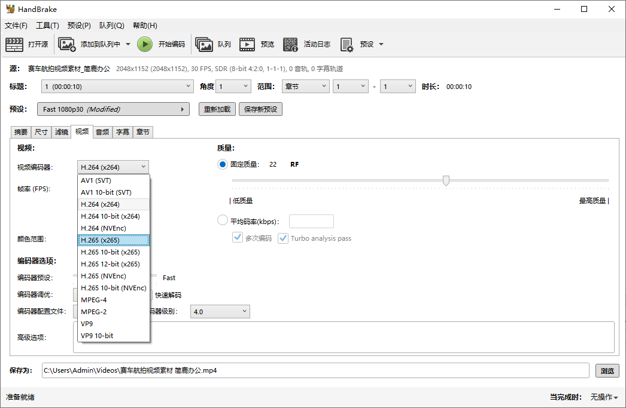Click the average bitrate input field

pyautogui.click(x=311, y=220)
